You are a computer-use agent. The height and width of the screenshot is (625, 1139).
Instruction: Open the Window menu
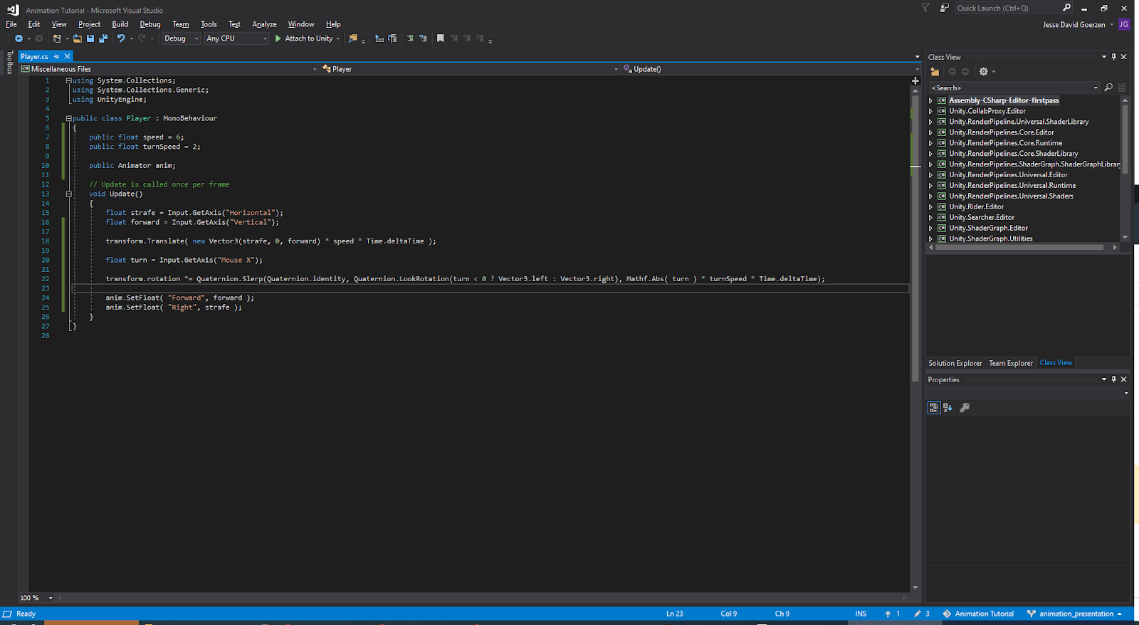pos(301,24)
